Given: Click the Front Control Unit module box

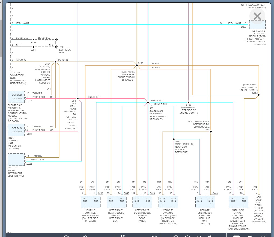Looking at the screenshot, I should [16, 130].
